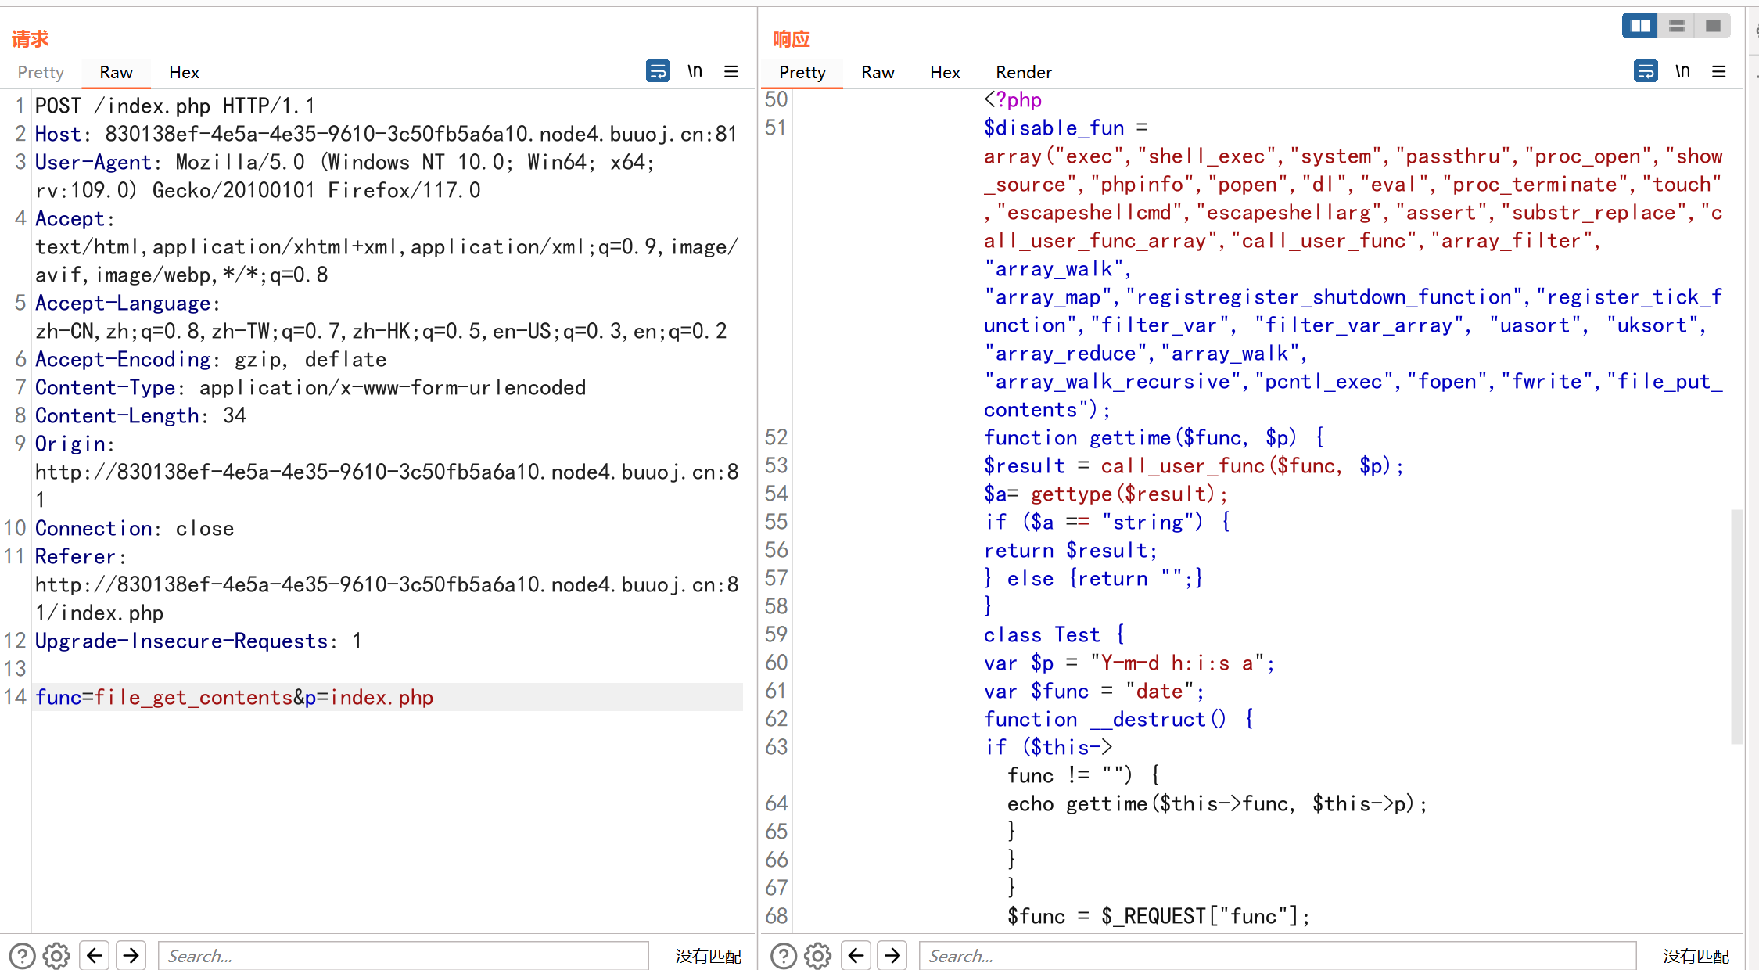The width and height of the screenshot is (1759, 970).
Task: Focus the response Search field
Action: [x=1277, y=956]
